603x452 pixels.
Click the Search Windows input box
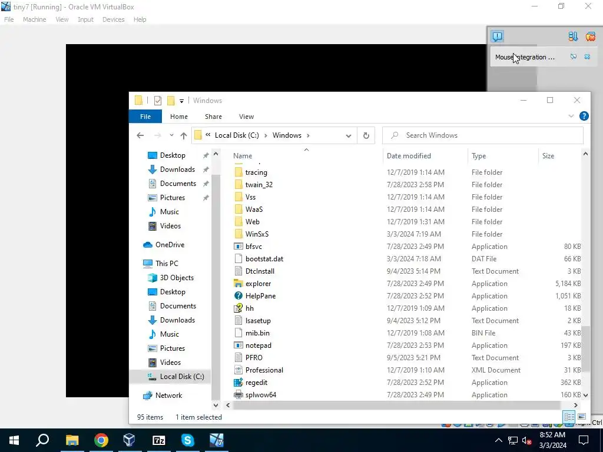tap(483, 135)
